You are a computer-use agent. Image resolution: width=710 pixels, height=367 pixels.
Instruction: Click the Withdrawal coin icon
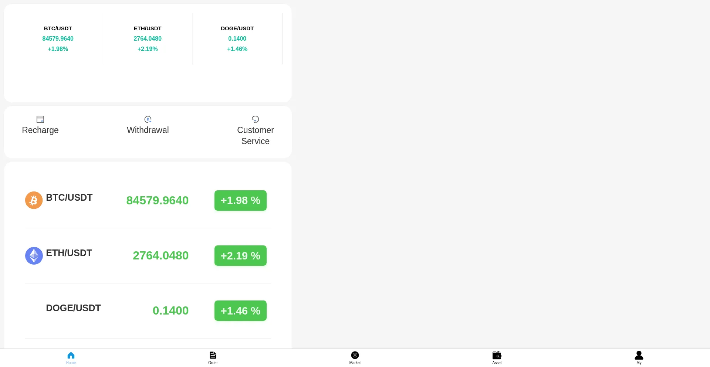click(148, 119)
